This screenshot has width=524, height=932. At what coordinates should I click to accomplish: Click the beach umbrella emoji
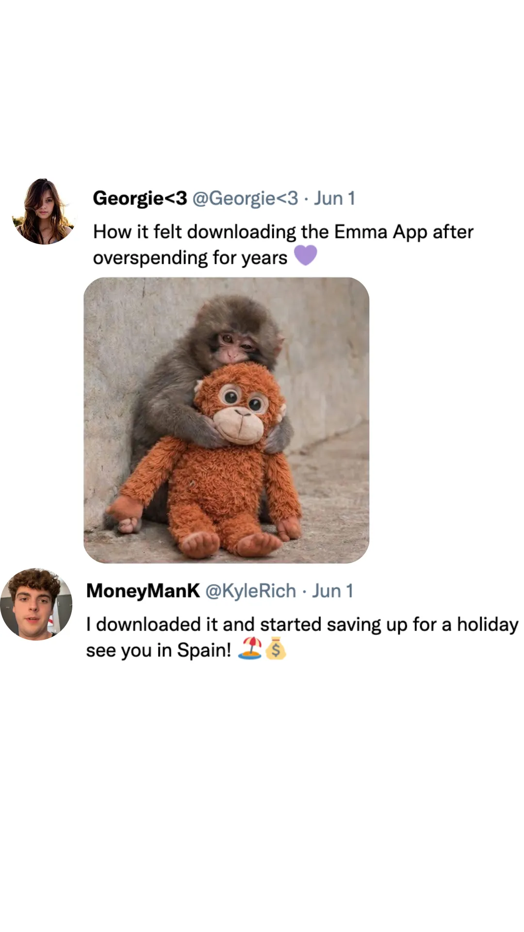point(250,649)
